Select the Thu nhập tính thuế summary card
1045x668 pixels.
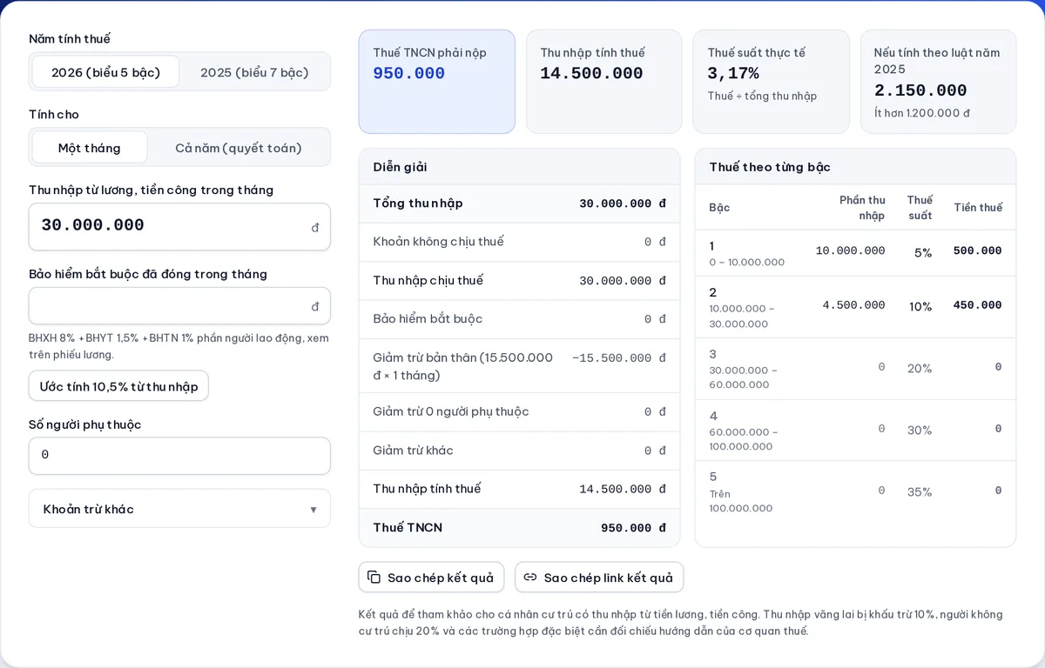(604, 82)
